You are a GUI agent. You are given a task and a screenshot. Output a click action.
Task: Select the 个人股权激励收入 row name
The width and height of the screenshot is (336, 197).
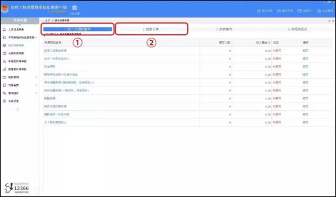coord(55,122)
